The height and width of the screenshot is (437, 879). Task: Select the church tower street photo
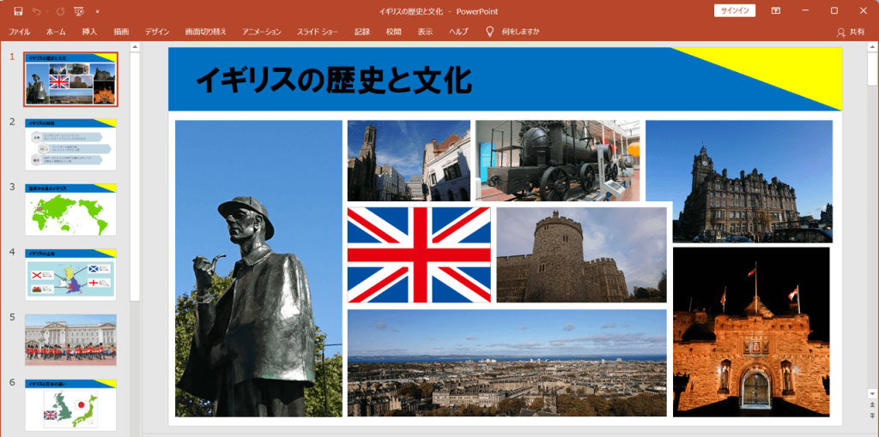click(409, 160)
